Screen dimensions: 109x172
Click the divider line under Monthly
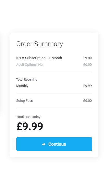coord(54,93)
